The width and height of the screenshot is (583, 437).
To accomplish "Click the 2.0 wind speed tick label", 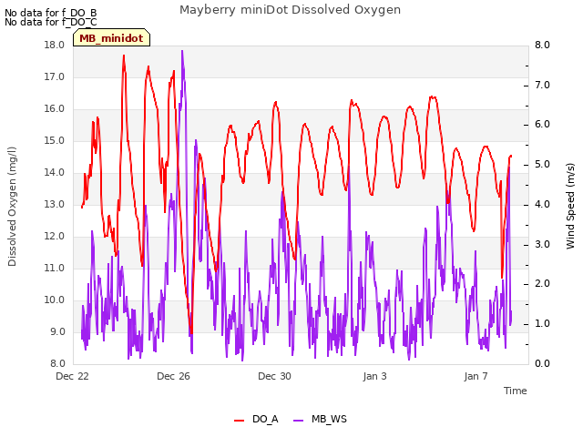I will (x=542, y=284).
